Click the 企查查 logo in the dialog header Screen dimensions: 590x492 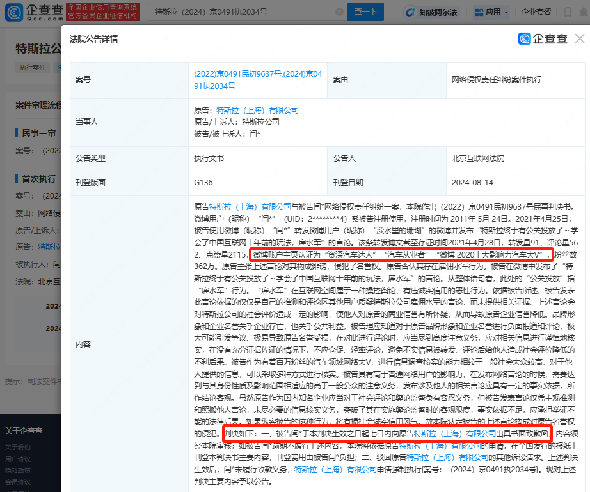coord(543,39)
